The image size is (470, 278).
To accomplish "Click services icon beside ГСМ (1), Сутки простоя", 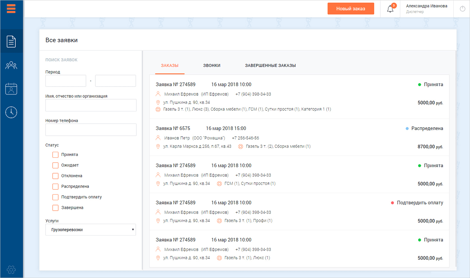I will coord(219,183).
